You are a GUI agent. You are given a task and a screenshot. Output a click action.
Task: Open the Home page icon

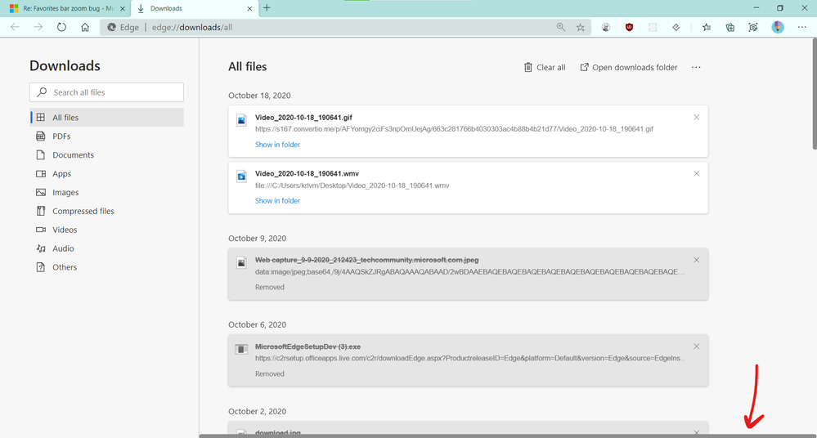[x=85, y=27]
